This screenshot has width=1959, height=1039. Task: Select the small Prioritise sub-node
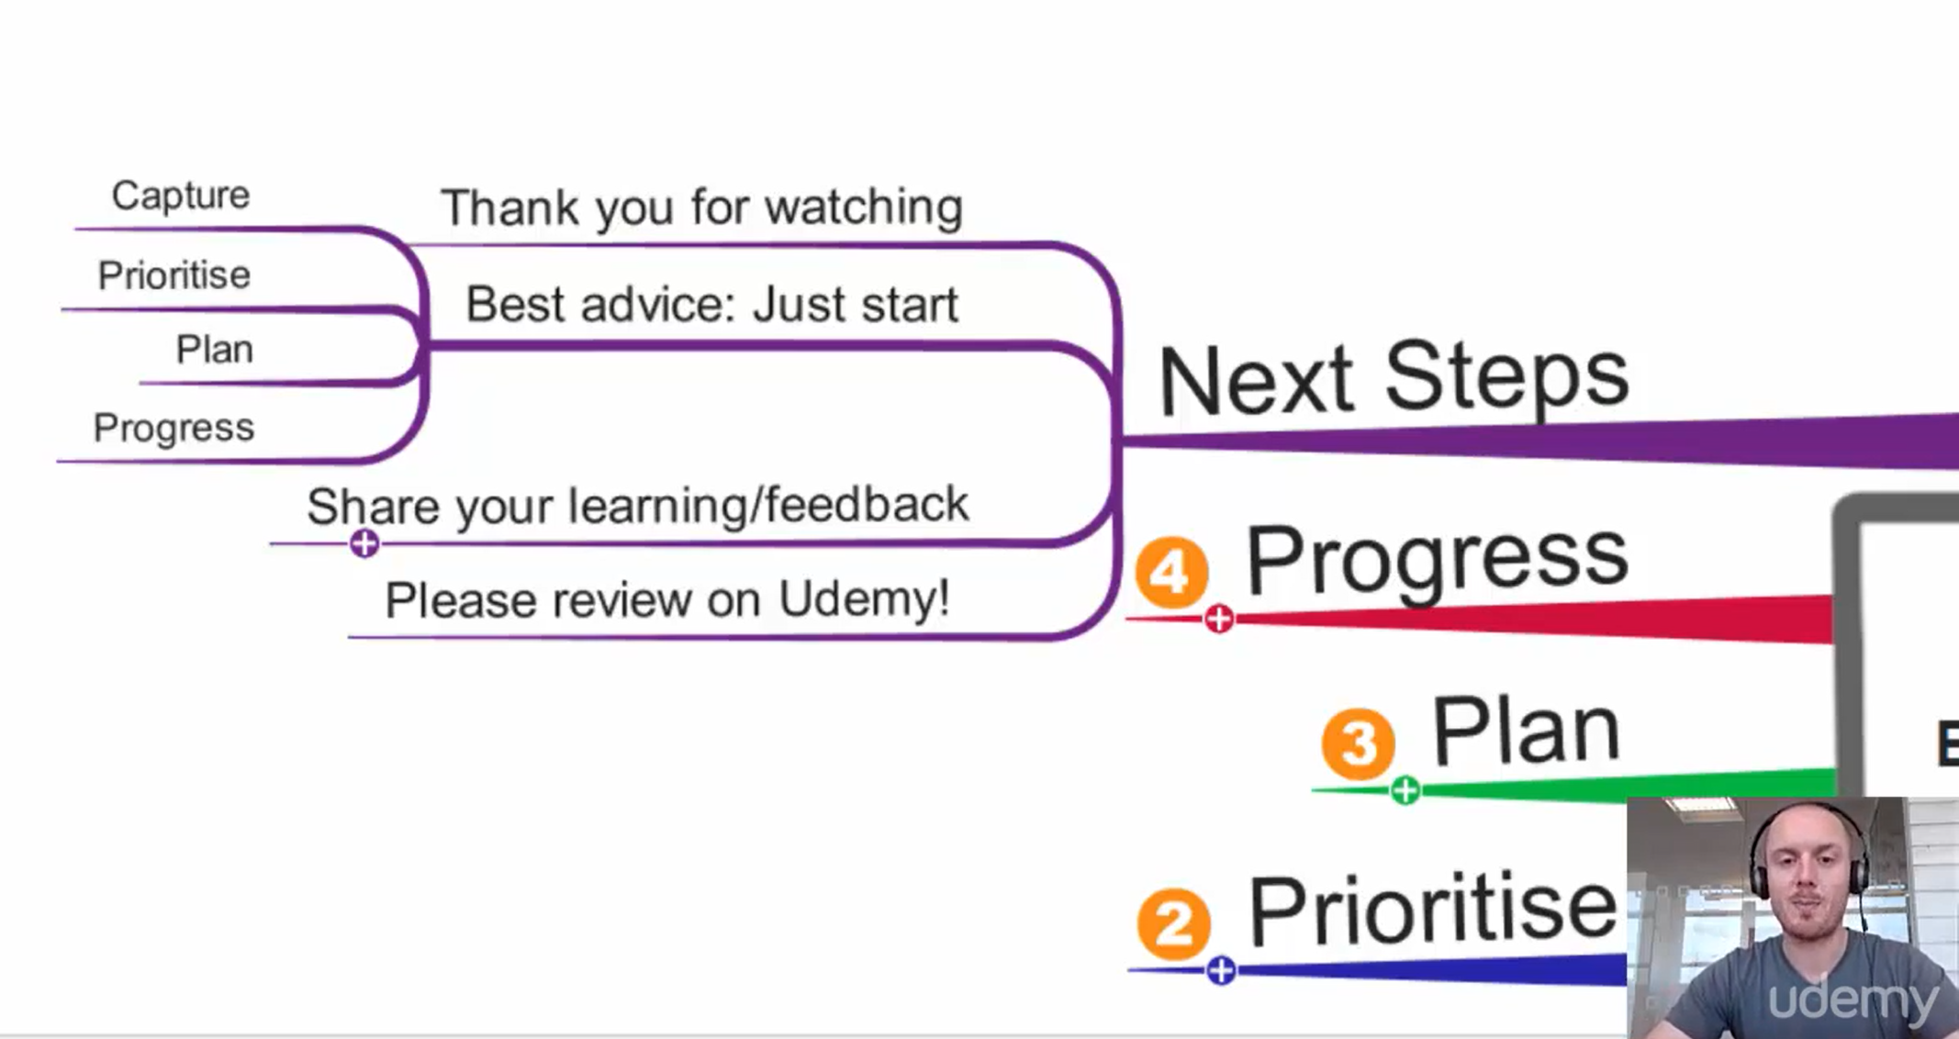click(174, 275)
